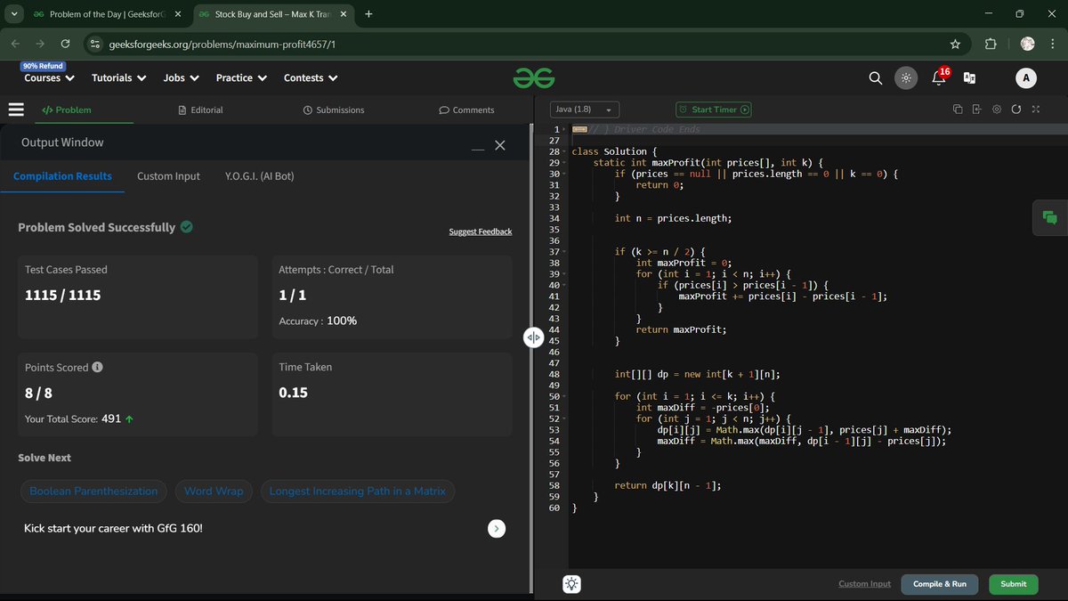The height and width of the screenshot is (601, 1068).
Task: Expand the Contests menu
Action: click(311, 78)
